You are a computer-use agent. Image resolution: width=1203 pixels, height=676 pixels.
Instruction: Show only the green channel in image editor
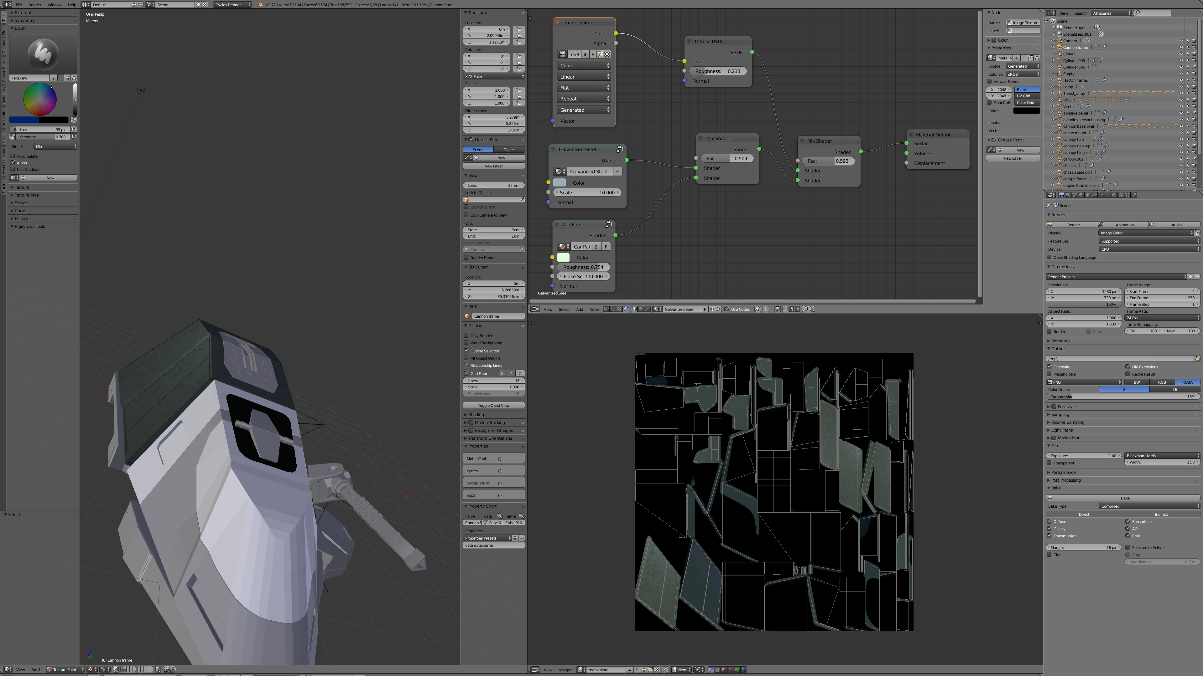[737, 669]
